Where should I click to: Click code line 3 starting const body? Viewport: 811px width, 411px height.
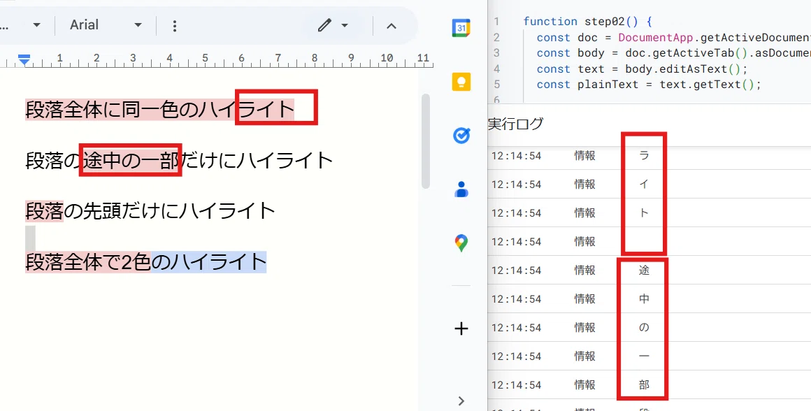pos(673,53)
